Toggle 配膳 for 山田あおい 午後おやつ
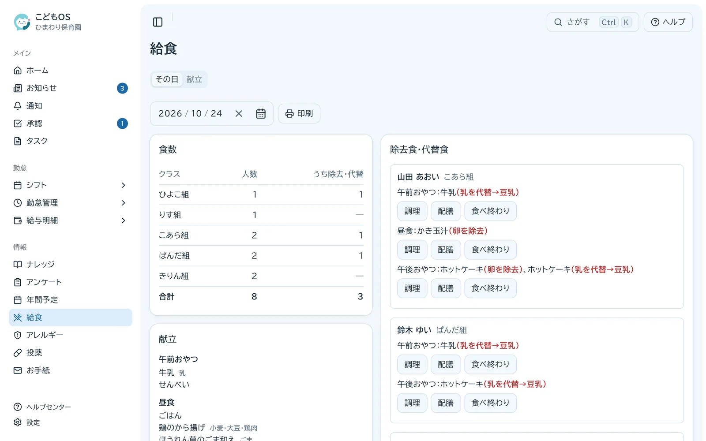The width and height of the screenshot is (706, 441). coord(446,288)
